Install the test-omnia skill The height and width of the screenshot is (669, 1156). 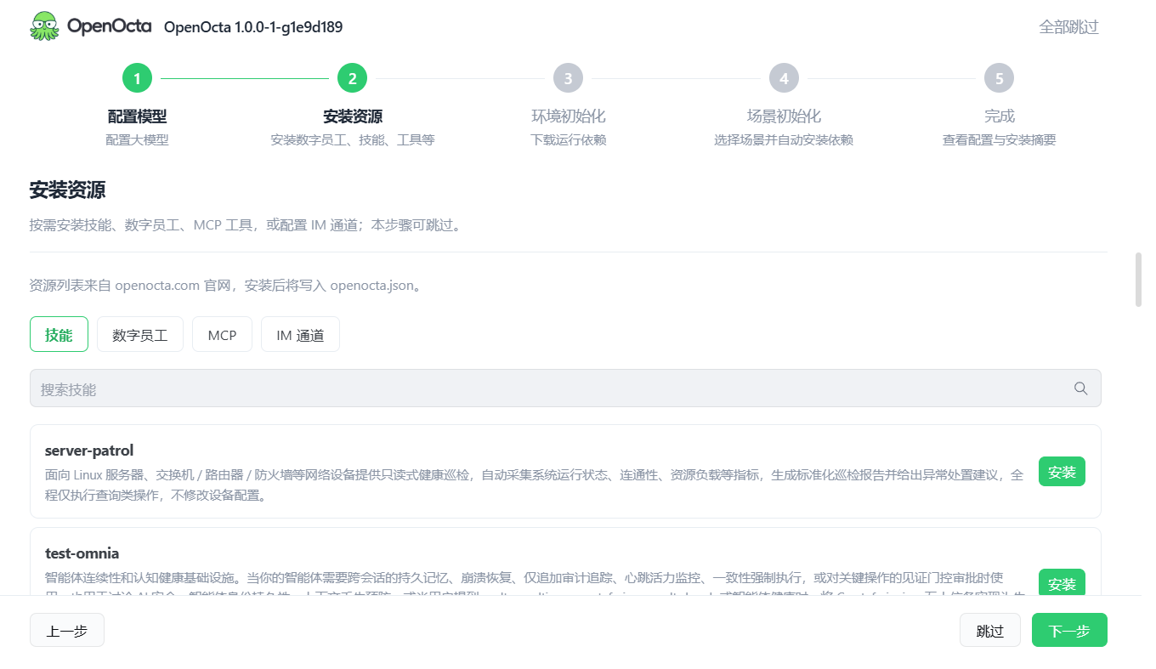coord(1062,583)
